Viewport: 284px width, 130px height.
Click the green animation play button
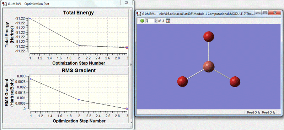click(142, 21)
